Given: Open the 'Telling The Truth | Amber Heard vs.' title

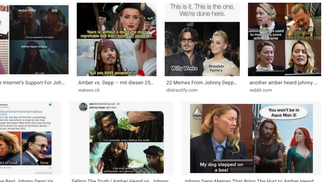Looking at the screenshot, I should click(120, 180).
